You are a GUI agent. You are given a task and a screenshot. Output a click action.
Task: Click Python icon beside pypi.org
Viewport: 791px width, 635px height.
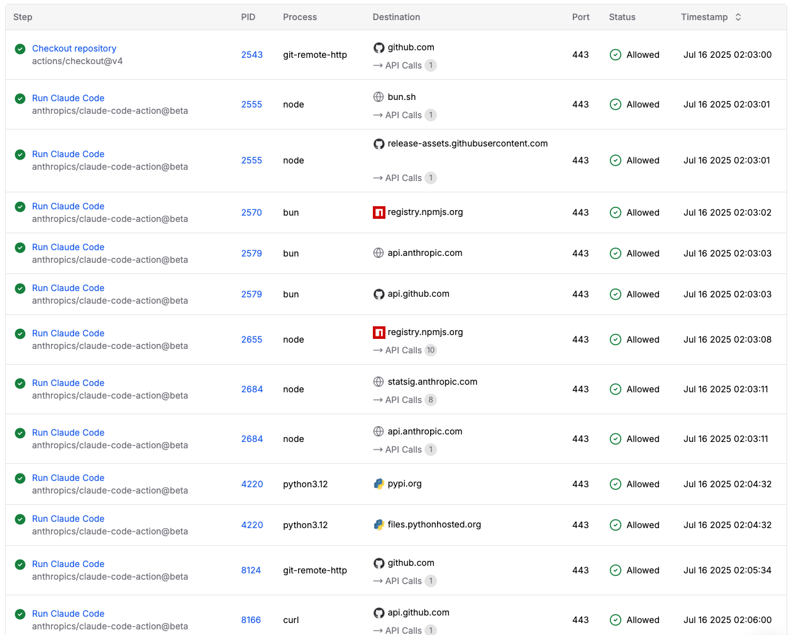[x=379, y=484]
